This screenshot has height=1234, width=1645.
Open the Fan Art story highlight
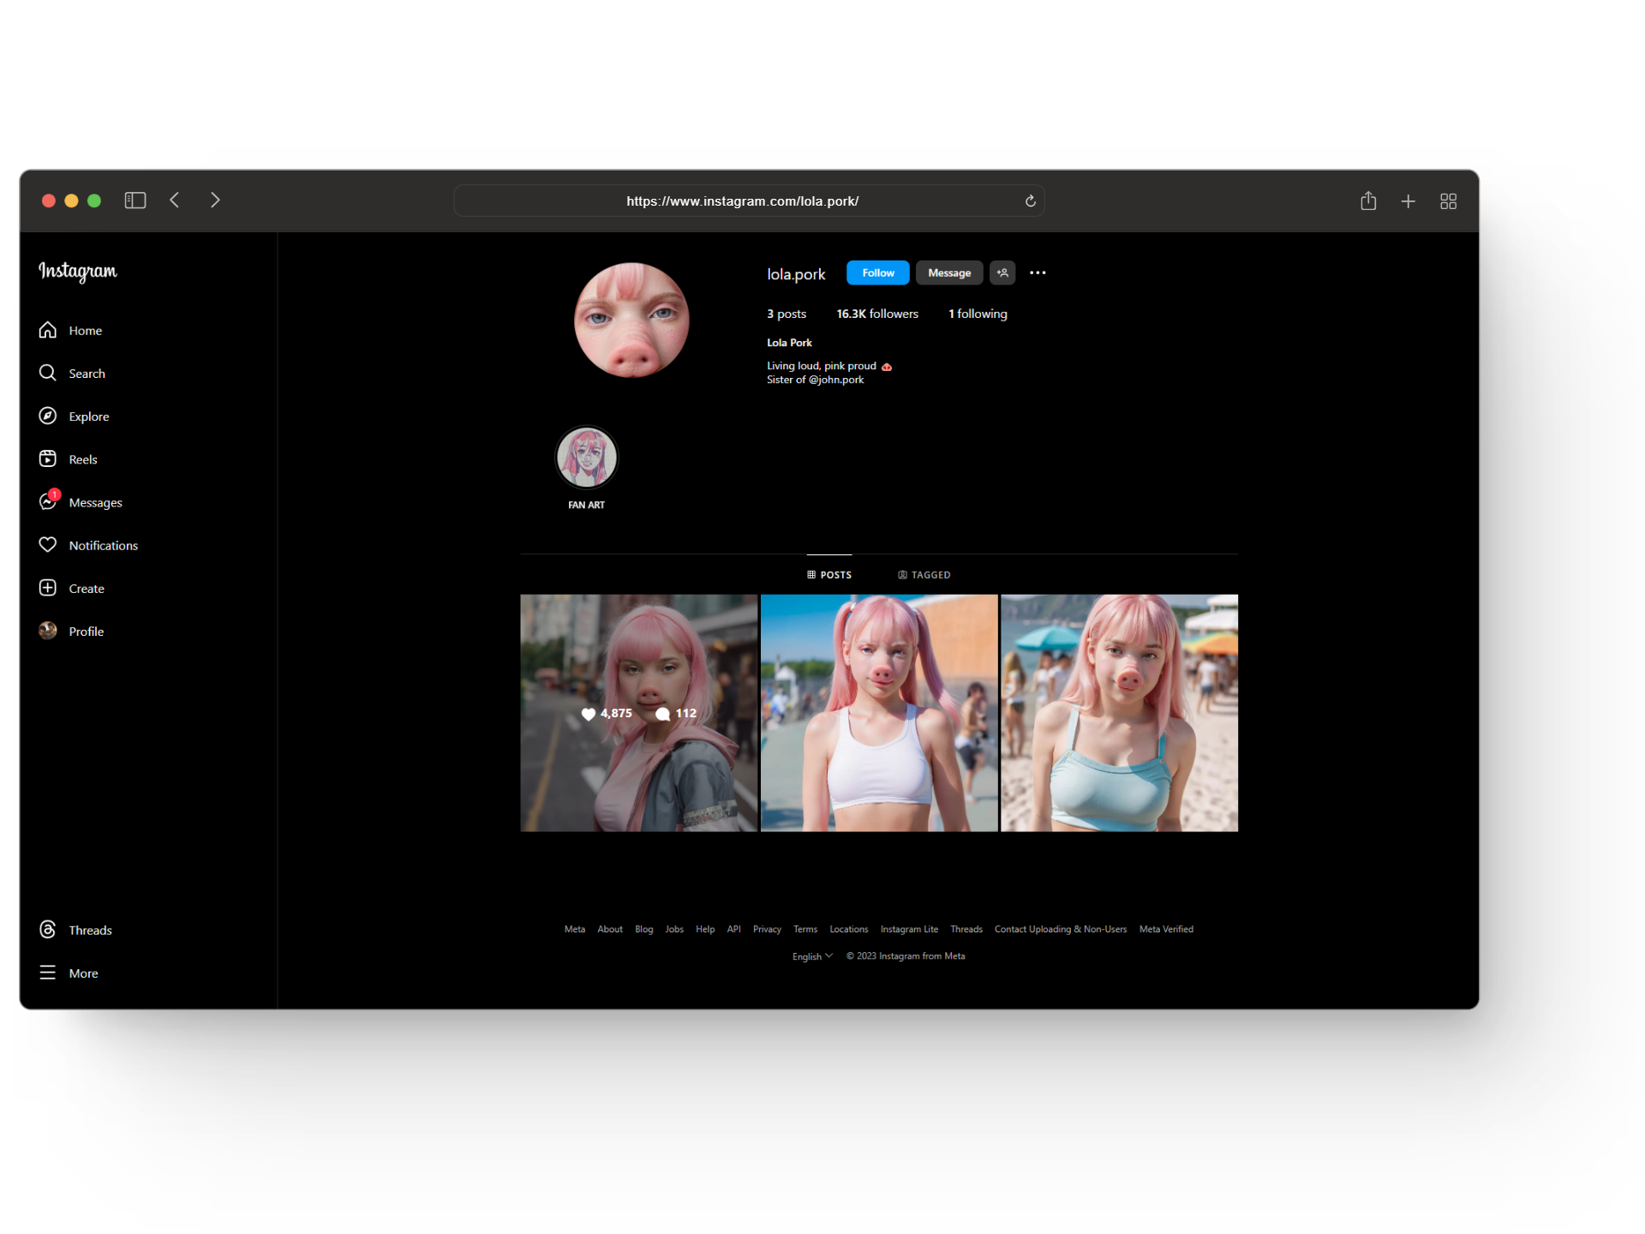click(586, 458)
